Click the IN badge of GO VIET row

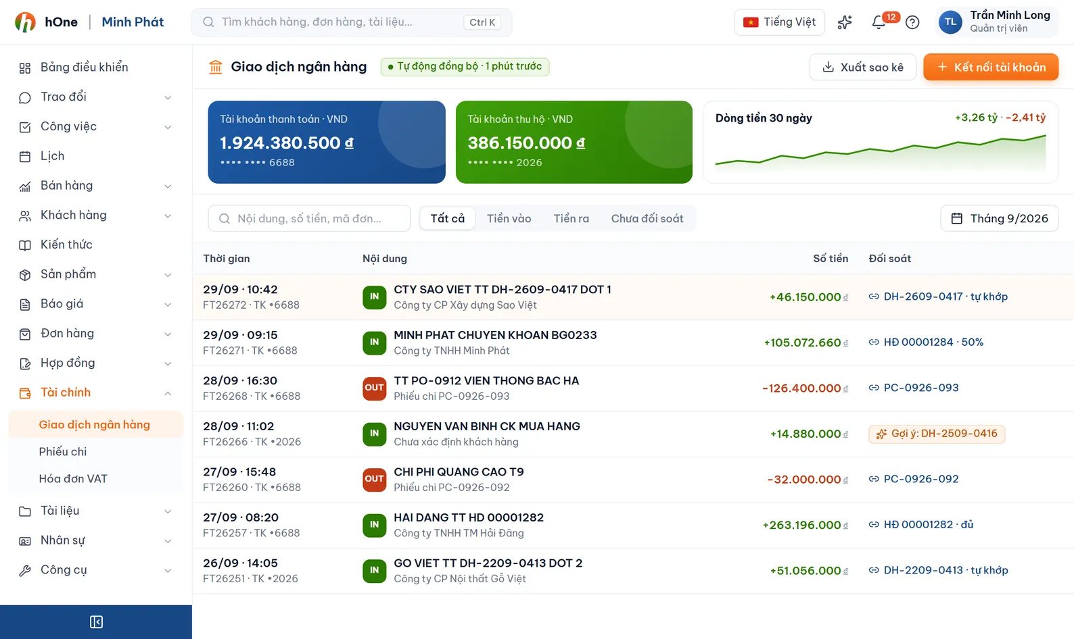[x=375, y=570]
